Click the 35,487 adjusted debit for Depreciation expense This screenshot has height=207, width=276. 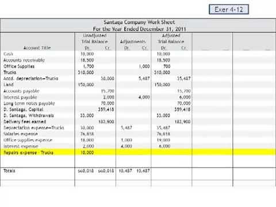163,128
